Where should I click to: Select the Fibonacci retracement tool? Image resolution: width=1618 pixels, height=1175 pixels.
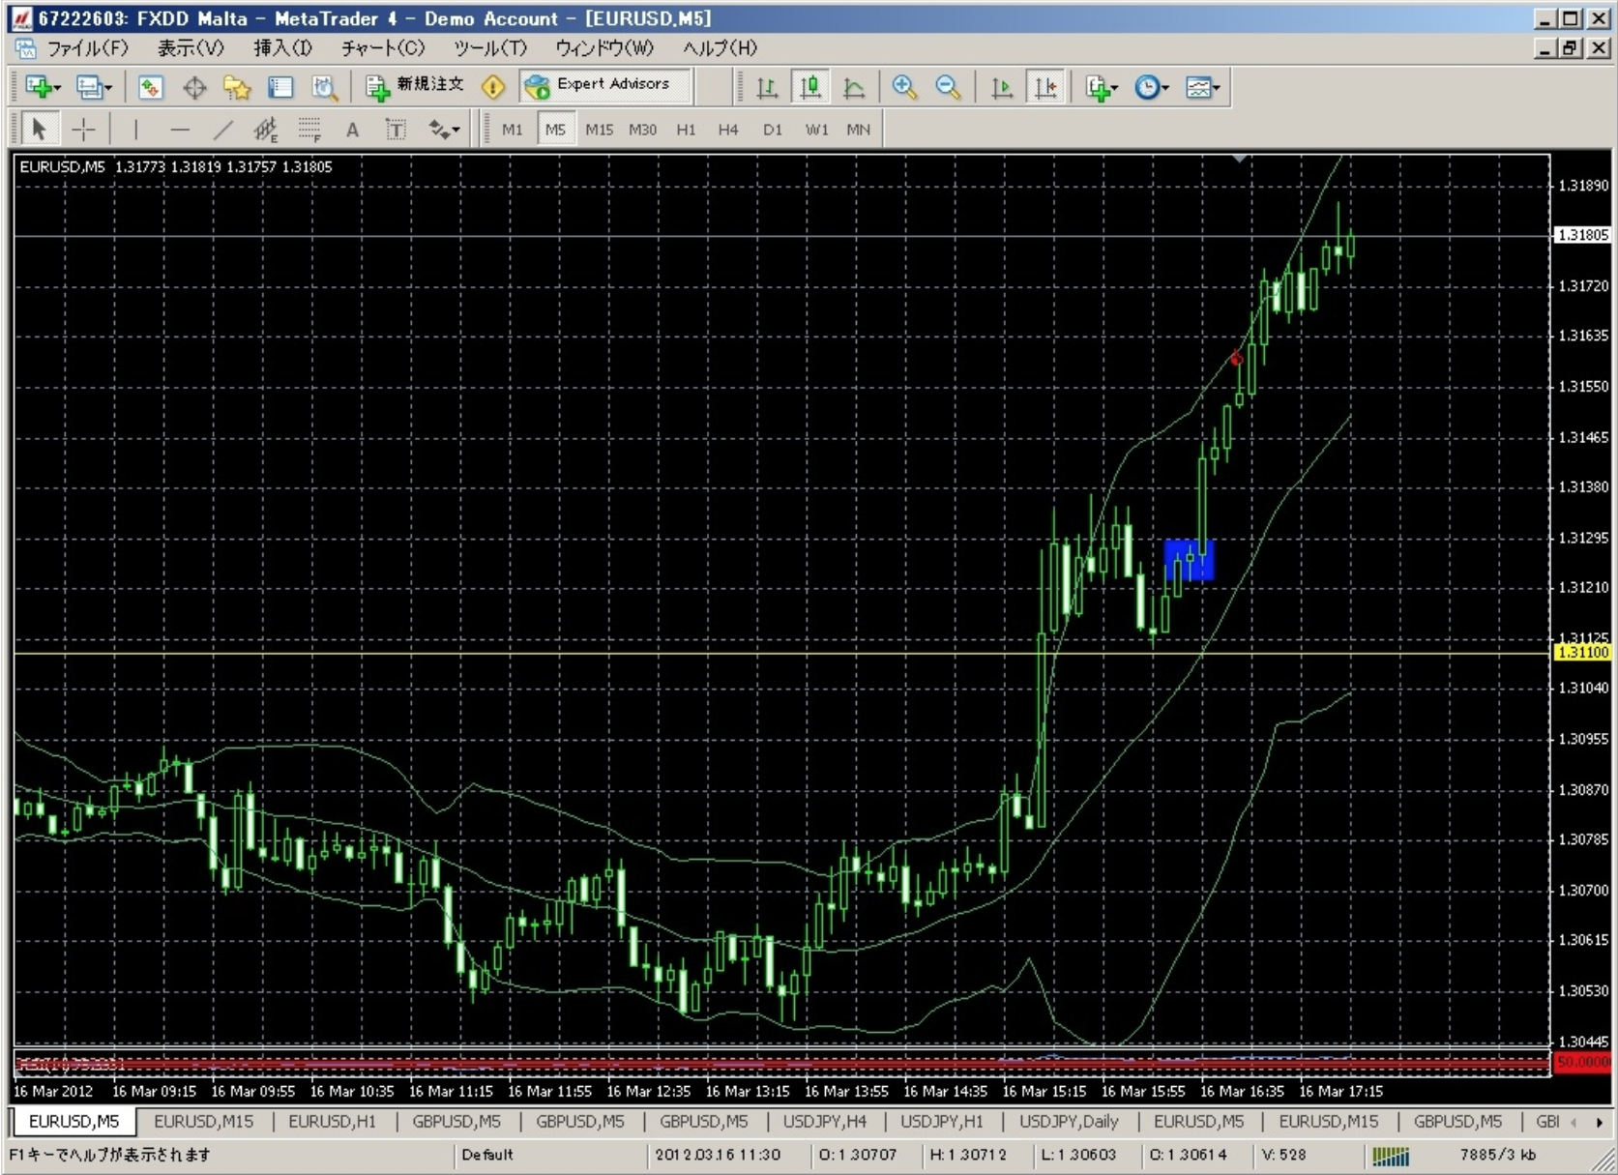309,130
